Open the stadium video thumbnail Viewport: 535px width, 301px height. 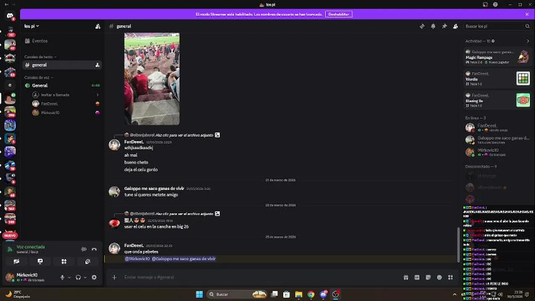(152, 79)
